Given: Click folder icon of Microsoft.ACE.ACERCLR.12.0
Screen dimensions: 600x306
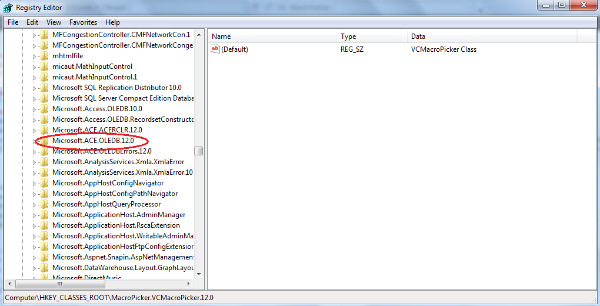Looking at the screenshot, I should pyautogui.click(x=44, y=130).
